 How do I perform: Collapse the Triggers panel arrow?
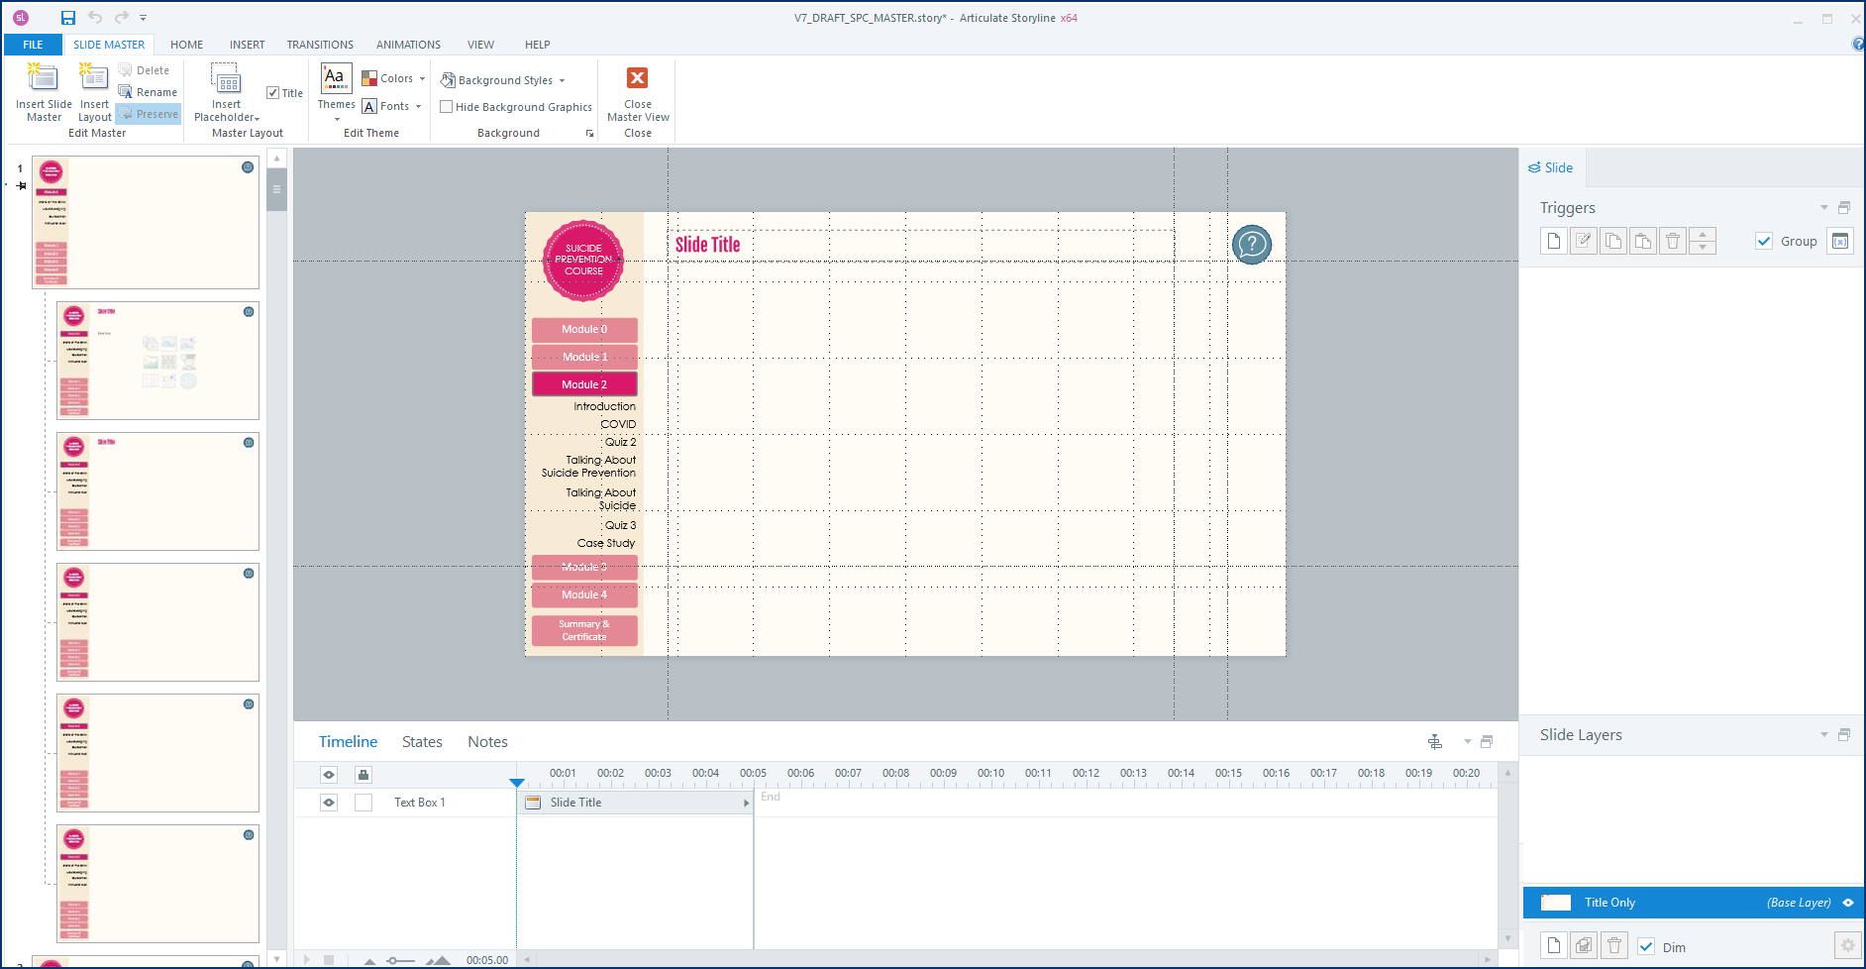tap(1824, 208)
